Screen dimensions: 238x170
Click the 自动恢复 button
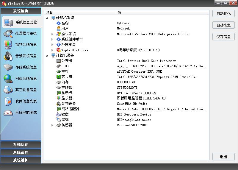coord(224,25)
